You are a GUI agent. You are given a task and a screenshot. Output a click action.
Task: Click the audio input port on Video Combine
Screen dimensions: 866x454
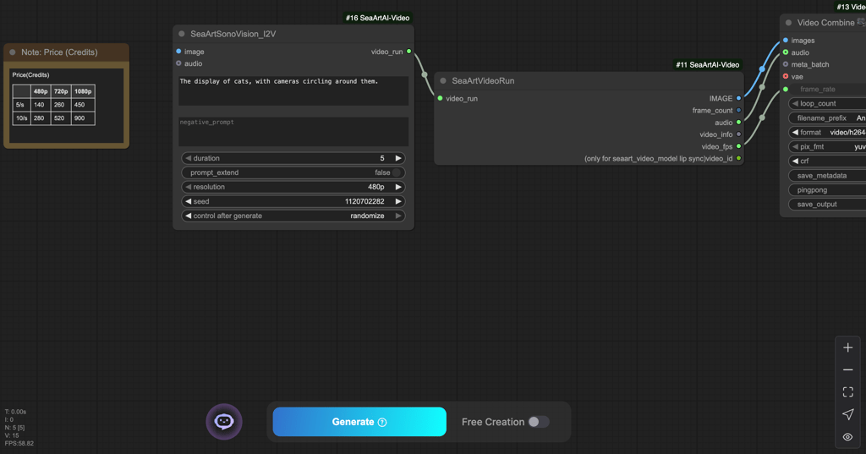786,52
